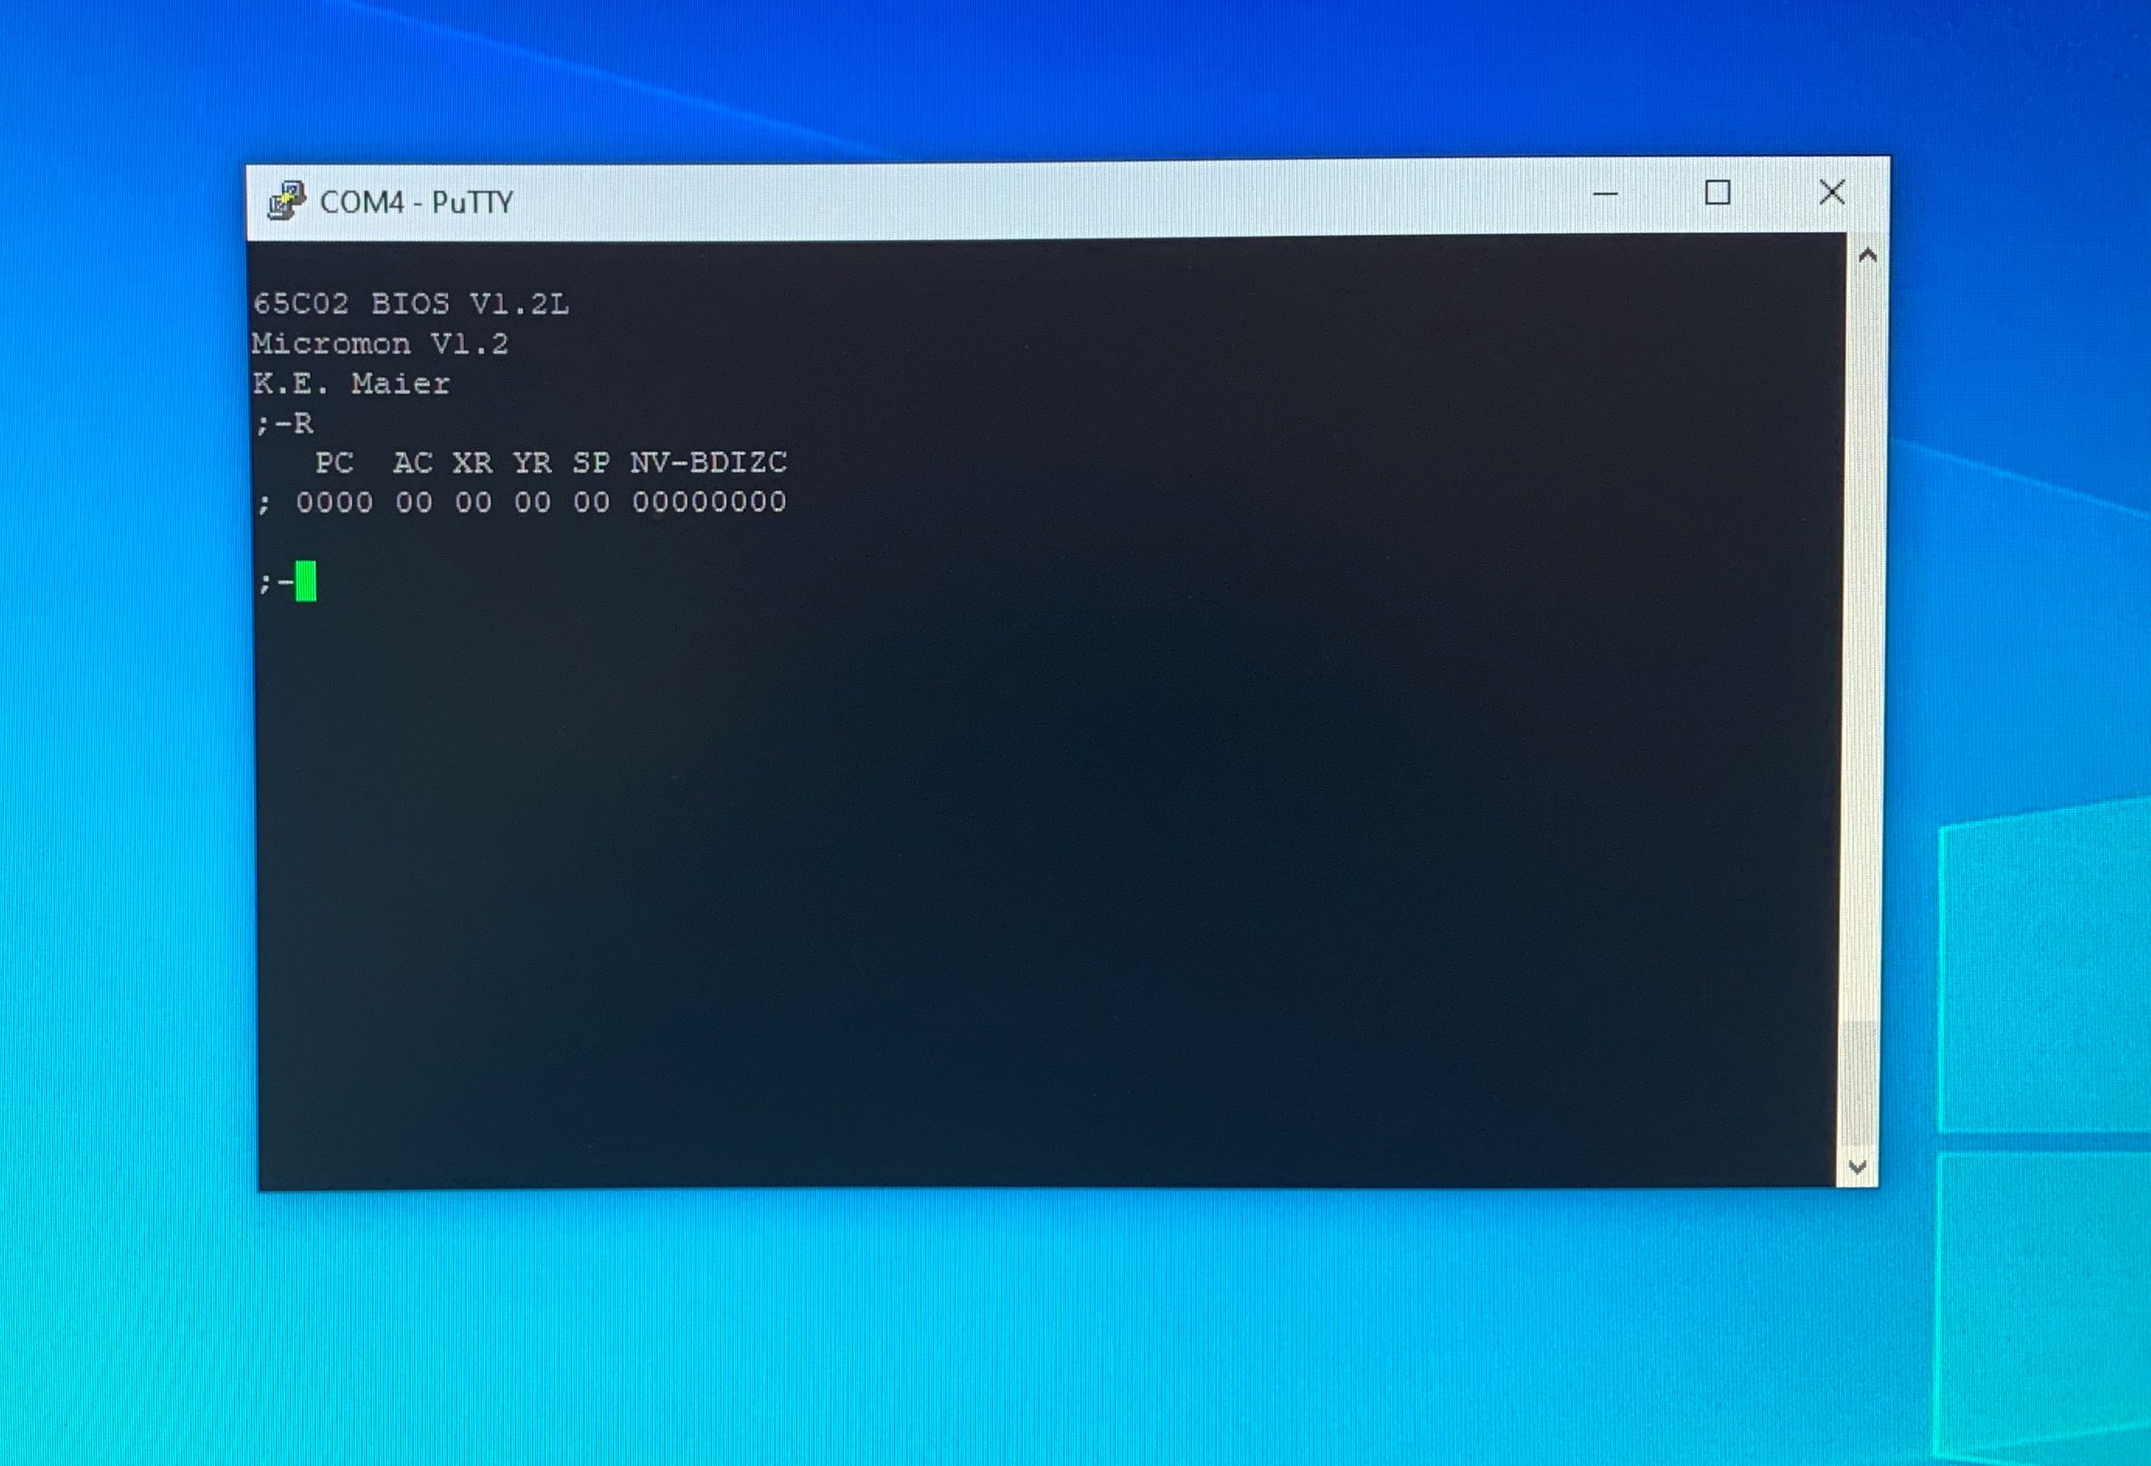Screen dimensions: 2151x1466
Task: Maximize the PuTTY terminal window
Action: pyautogui.click(x=1718, y=193)
